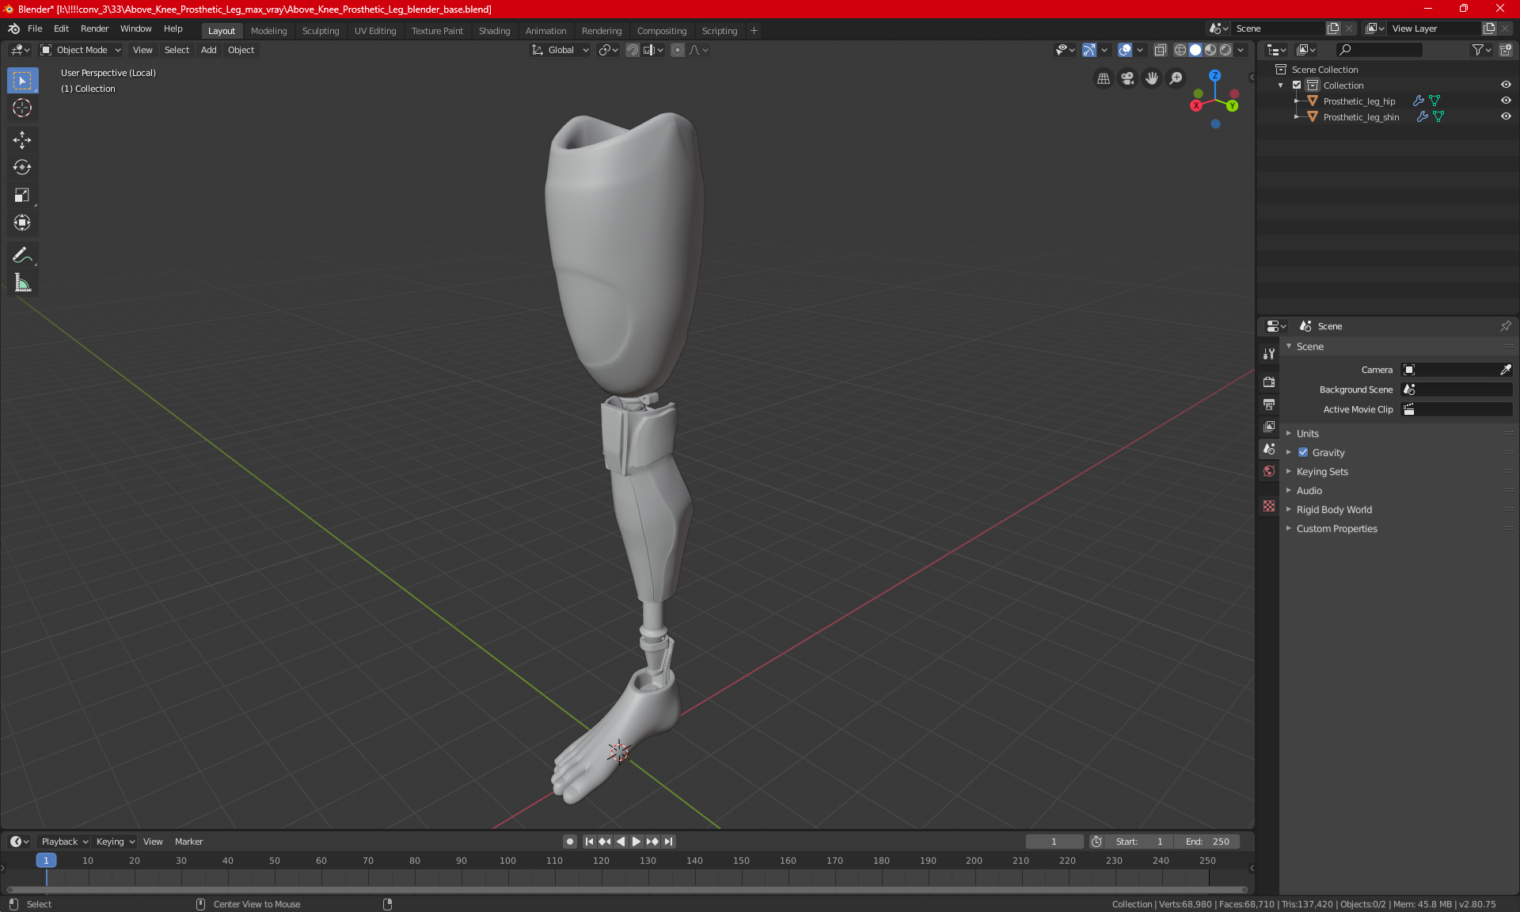Image resolution: width=1520 pixels, height=912 pixels.
Task: Expand the Custom Properties panel
Action: (1336, 529)
